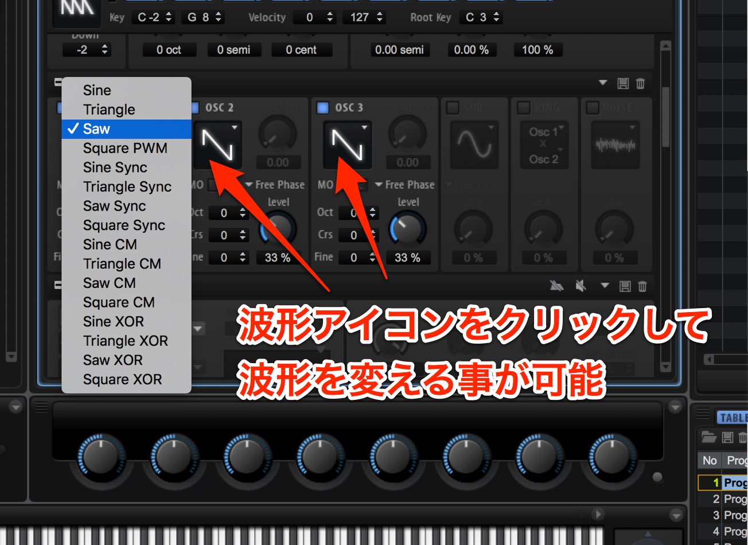Viewport: 748px width, 545px height.
Task: Open the oscillator section preset dropdown arrow
Action: pyautogui.click(x=603, y=83)
